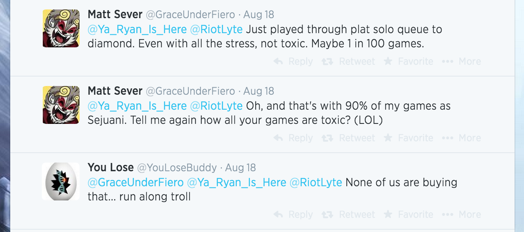Favorite Matt Sever's plat solo queue tweet
The image size is (524, 232).
[x=409, y=62]
